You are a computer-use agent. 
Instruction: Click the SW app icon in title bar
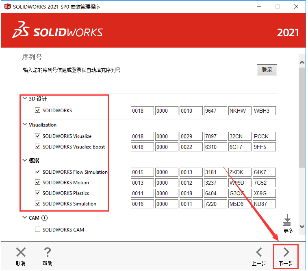coord(7,7)
